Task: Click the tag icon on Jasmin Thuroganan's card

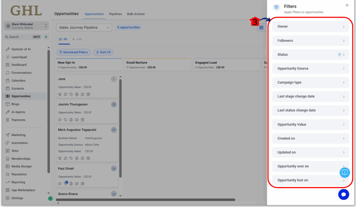Action: (65, 120)
